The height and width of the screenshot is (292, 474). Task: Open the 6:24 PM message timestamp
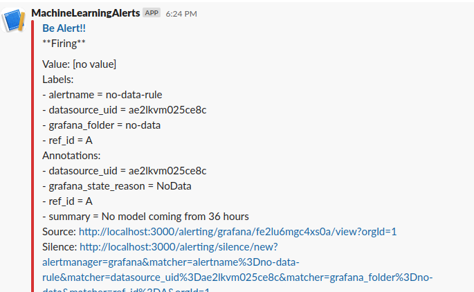pyautogui.click(x=181, y=14)
